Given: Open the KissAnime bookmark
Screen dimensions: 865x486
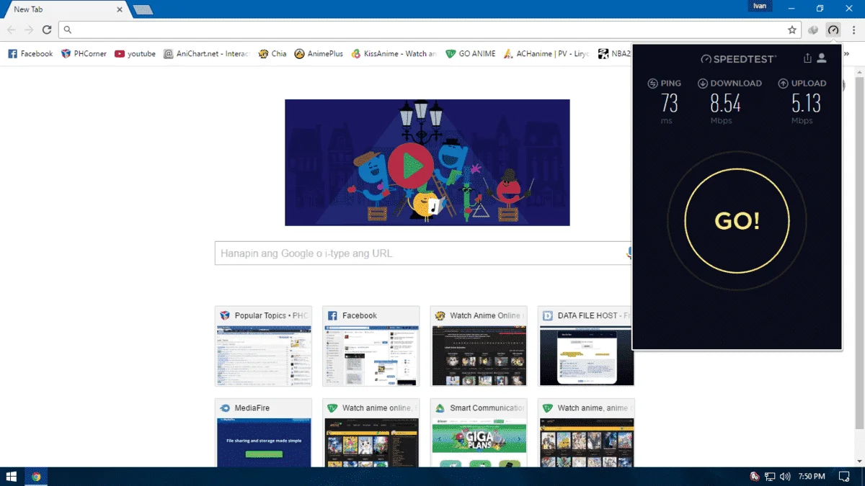Looking at the screenshot, I should [394, 53].
